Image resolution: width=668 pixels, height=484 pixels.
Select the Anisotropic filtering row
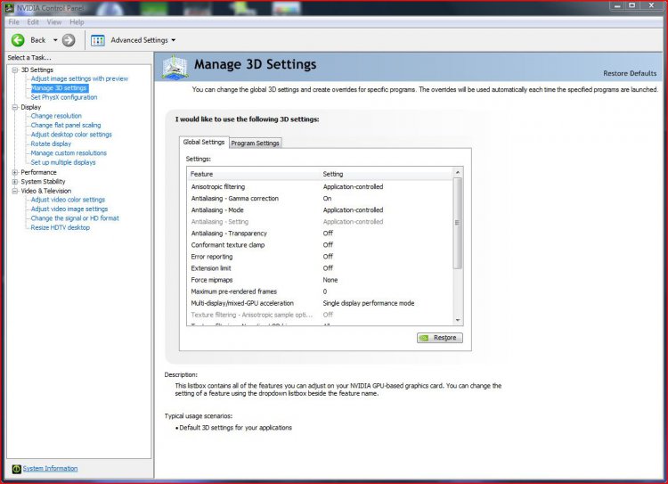(321, 187)
